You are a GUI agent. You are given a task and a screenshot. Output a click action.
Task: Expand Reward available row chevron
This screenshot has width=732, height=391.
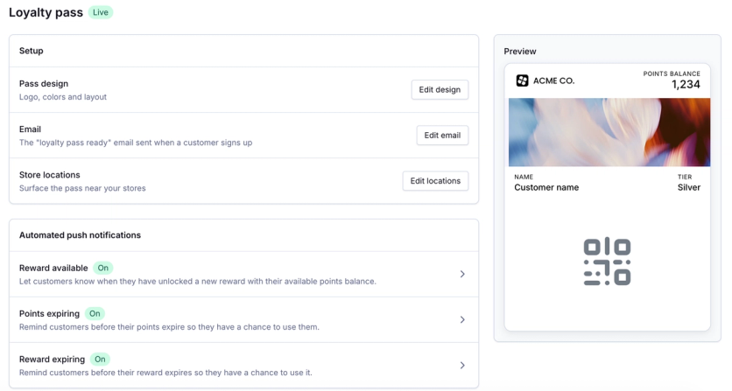pyautogui.click(x=462, y=274)
